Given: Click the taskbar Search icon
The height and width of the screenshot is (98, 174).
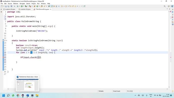Looking at the screenshot, I should point(8,96).
